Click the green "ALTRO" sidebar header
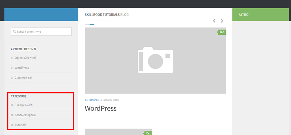This screenshot has height=135, width=291. [261, 14]
